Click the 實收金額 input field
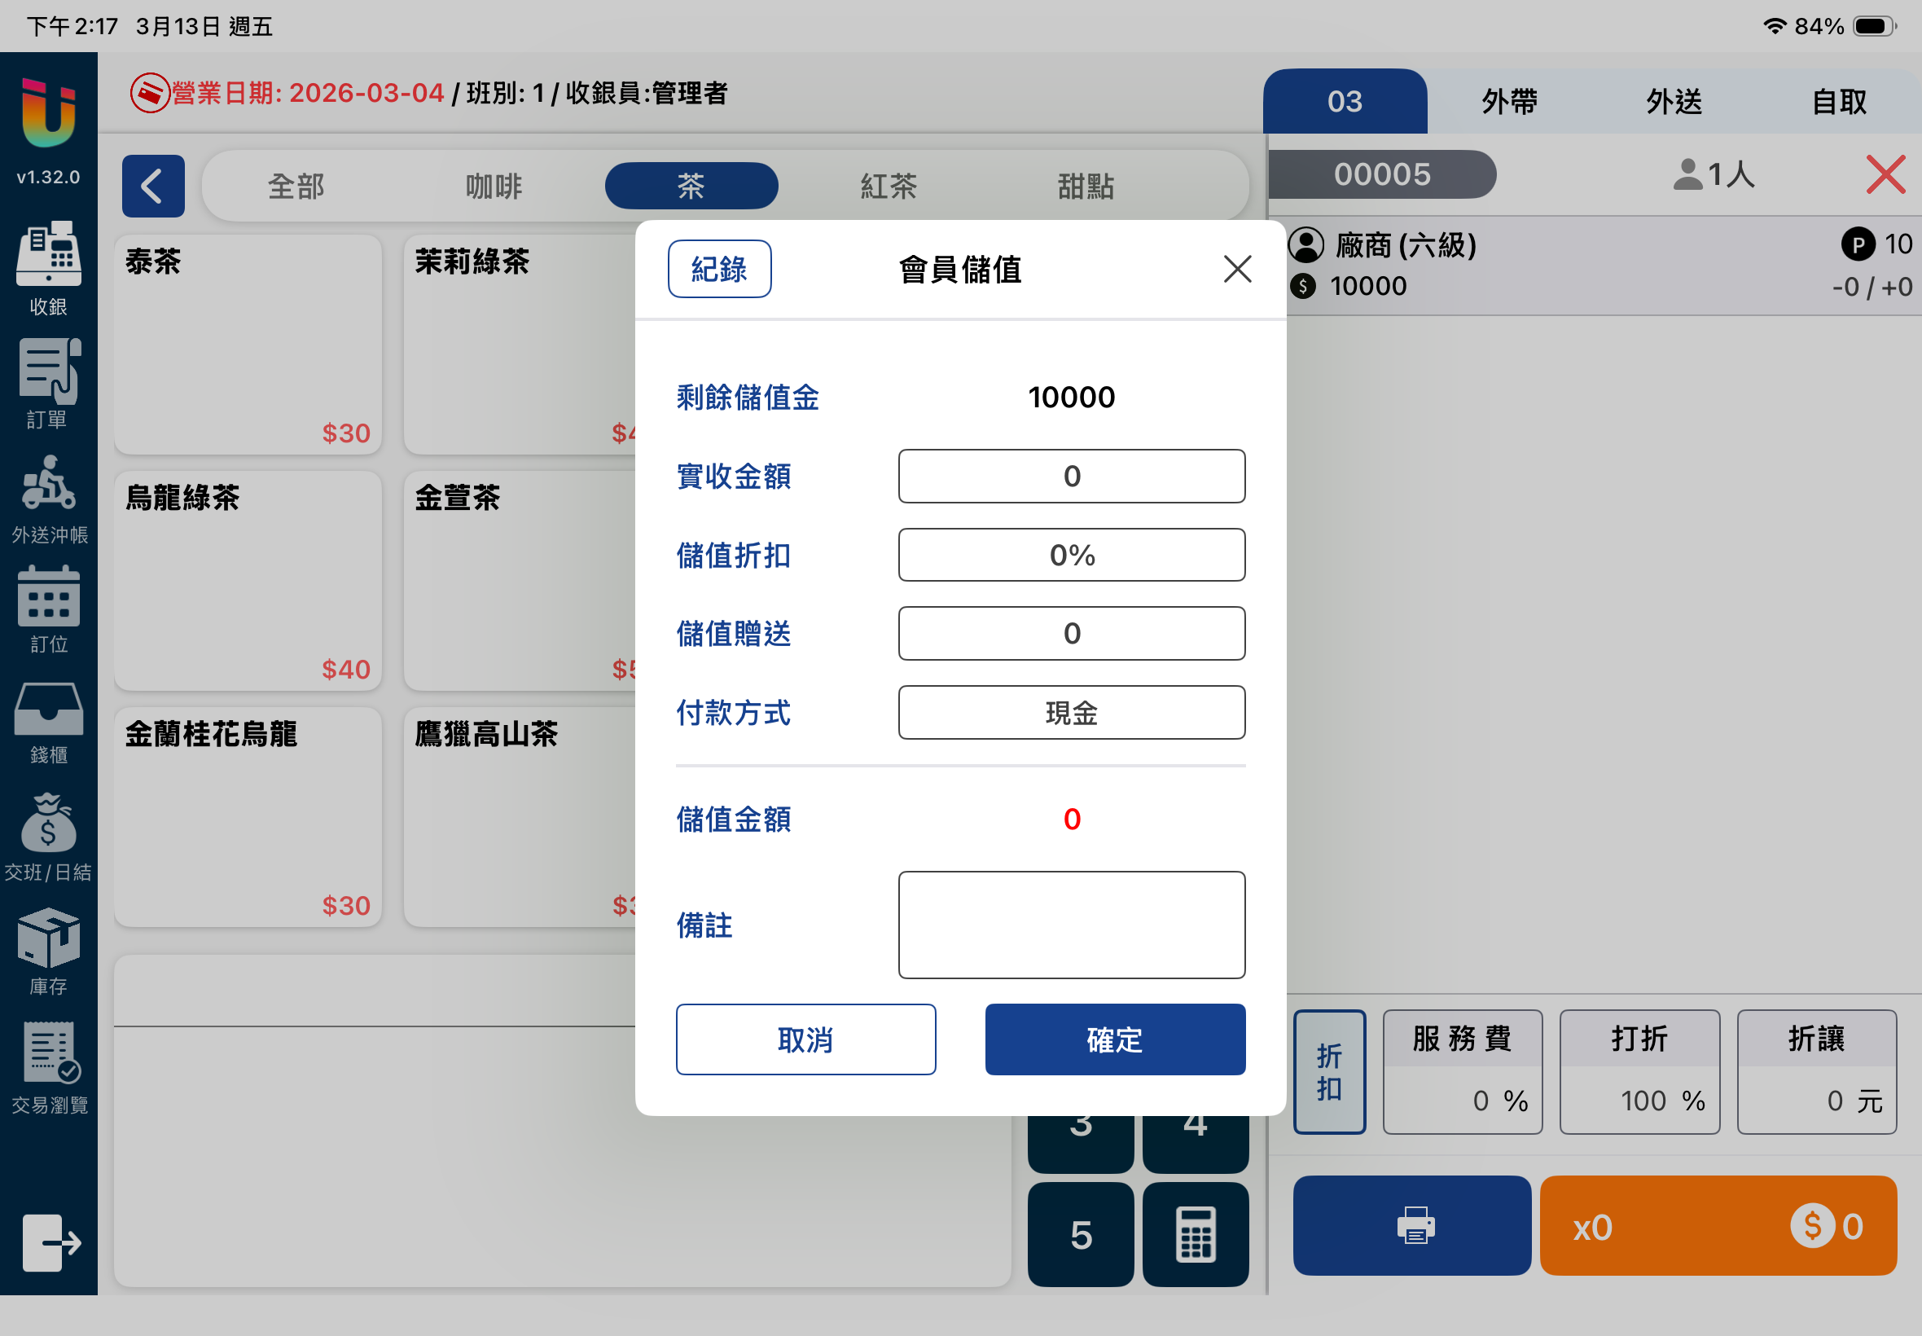1922x1336 pixels. pyautogui.click(x=1071, y=477)
